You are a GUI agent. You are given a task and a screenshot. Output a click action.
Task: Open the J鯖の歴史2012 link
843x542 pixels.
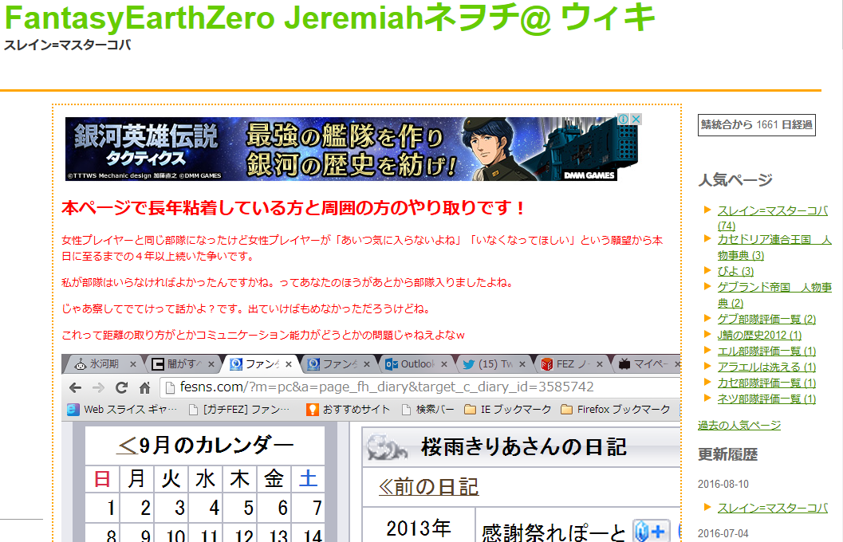pyautogui.click(x=758, y=335)
